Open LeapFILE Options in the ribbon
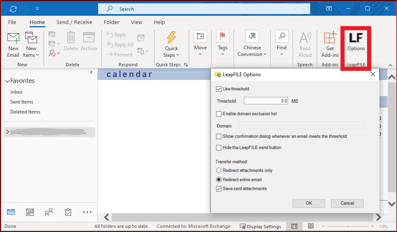The height and width of the screenshot is (232, 397). click(356, 43)
